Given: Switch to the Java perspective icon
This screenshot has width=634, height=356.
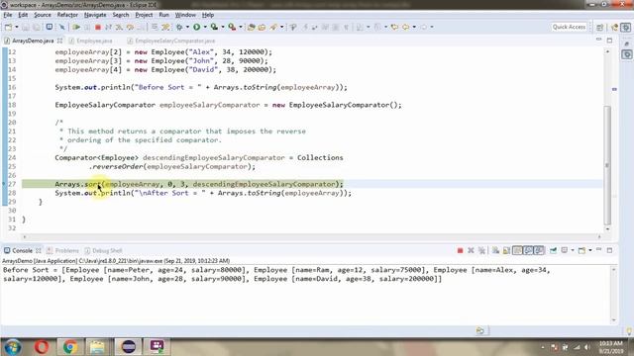Looking at the screenshot, I should click(614, 27).
